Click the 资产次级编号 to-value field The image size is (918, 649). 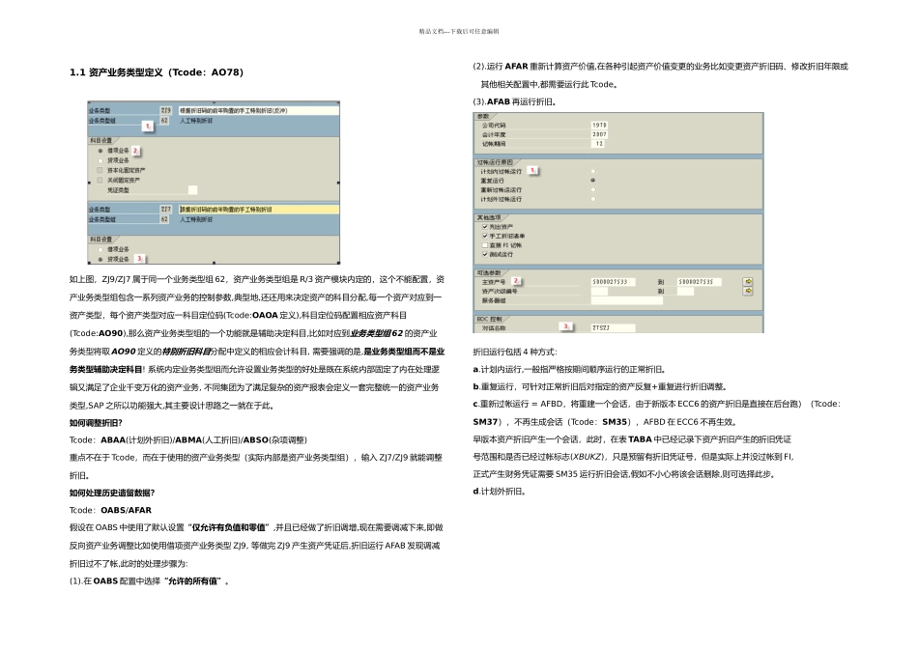685,291
